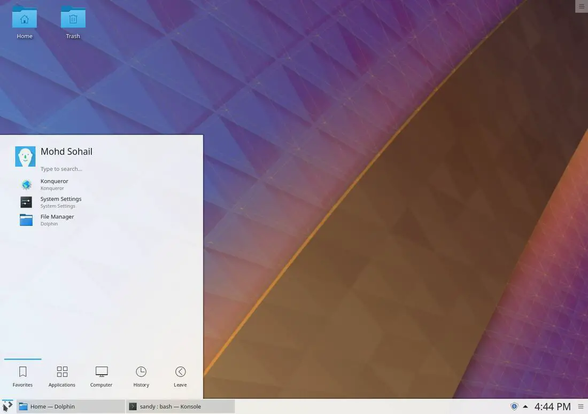Activate sandy : bash — Konsole taskbar entry
The height and width of the screenshot is (414, 588).
point(180,407)
